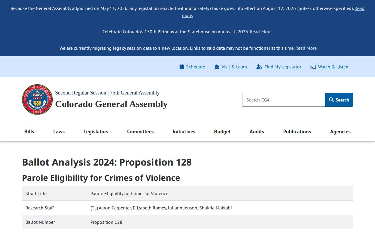
Task: Select the heading Ballot Analysis 2024: Proposition 128
Action: coord(107,162)
